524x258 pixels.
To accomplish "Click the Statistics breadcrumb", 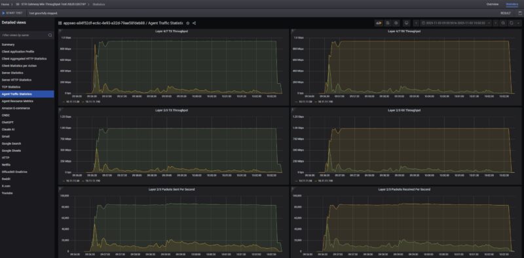I will pos(99,5).
